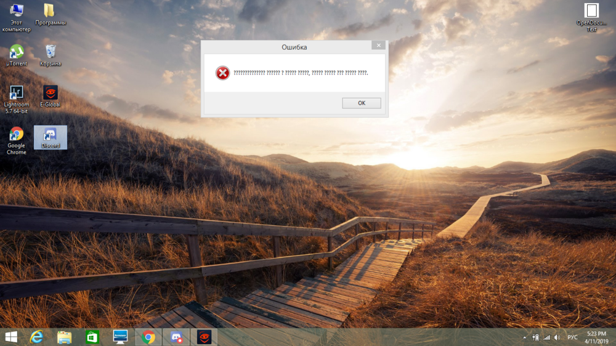Image resolution: width=616 pixels, height=346 pixels.
Task: Click OK in the error dialog
Action: [362, 103]
